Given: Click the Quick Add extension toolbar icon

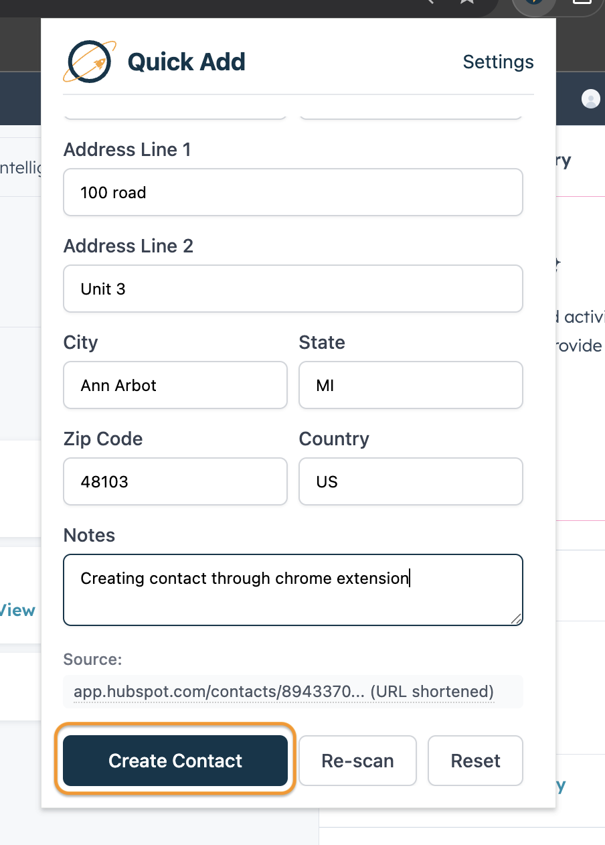Looking at the screenshot, I should [x=533, y=3].
